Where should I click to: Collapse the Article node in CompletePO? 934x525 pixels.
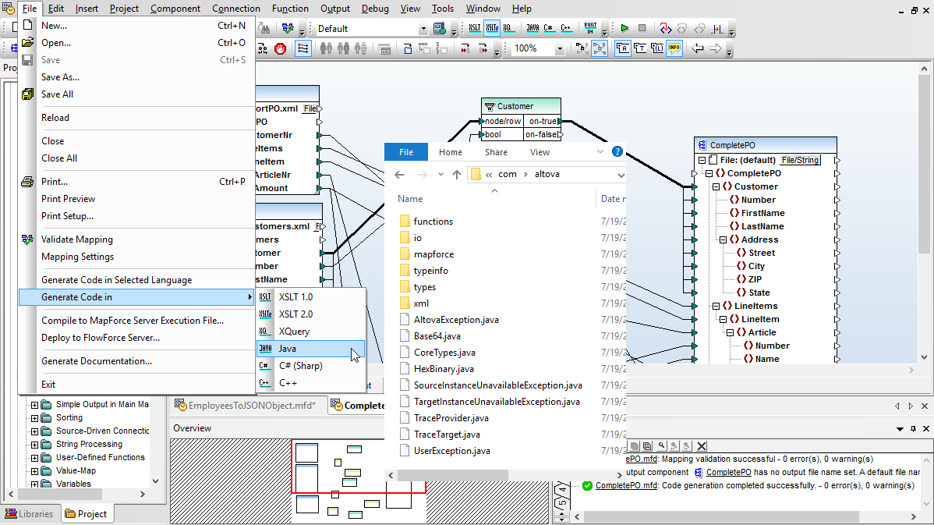click(731, 332)
